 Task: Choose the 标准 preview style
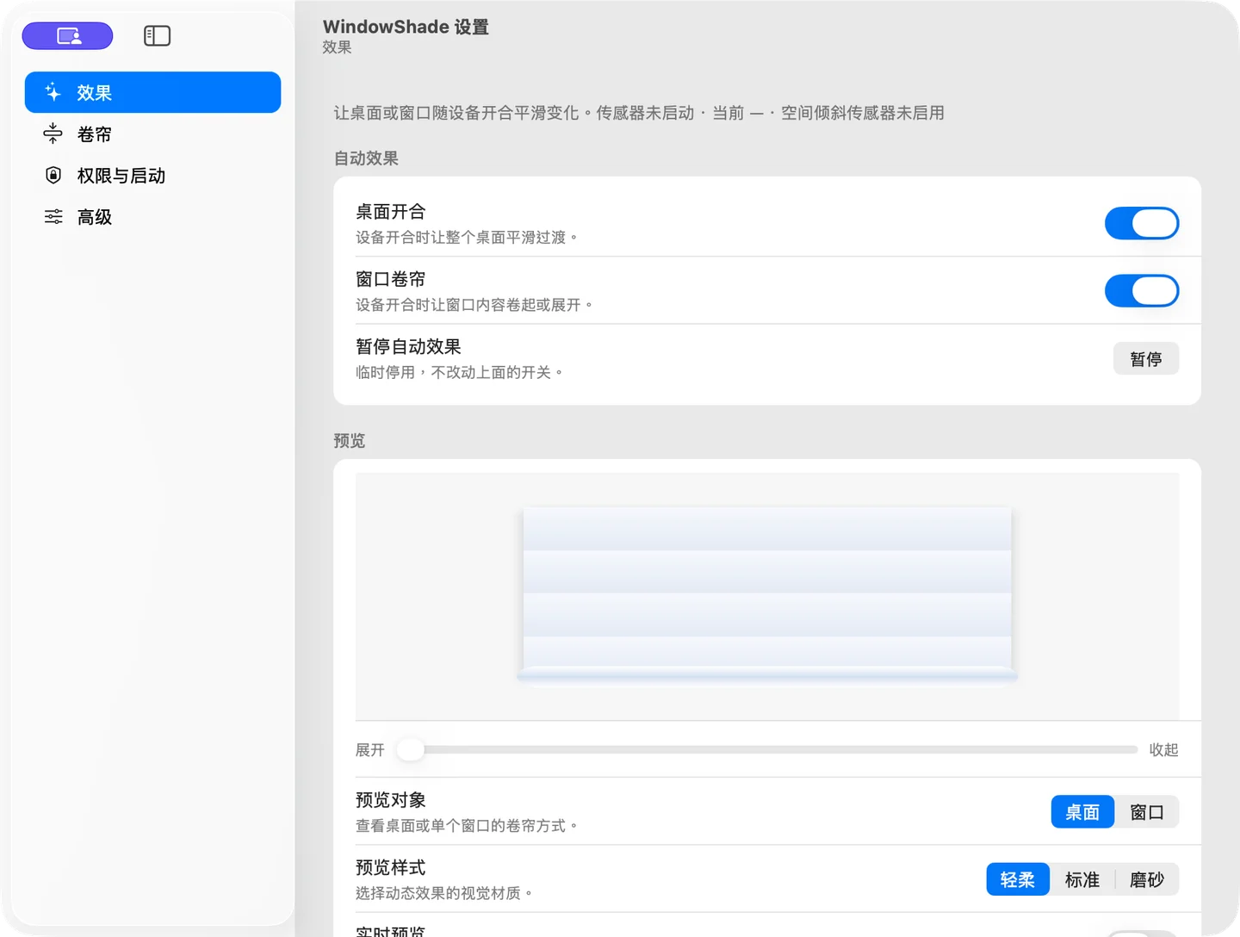(x=1082, y=879)
